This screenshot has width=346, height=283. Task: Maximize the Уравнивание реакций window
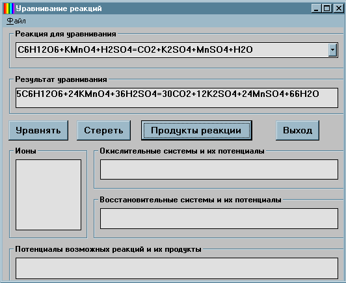[x=326, y=8]
